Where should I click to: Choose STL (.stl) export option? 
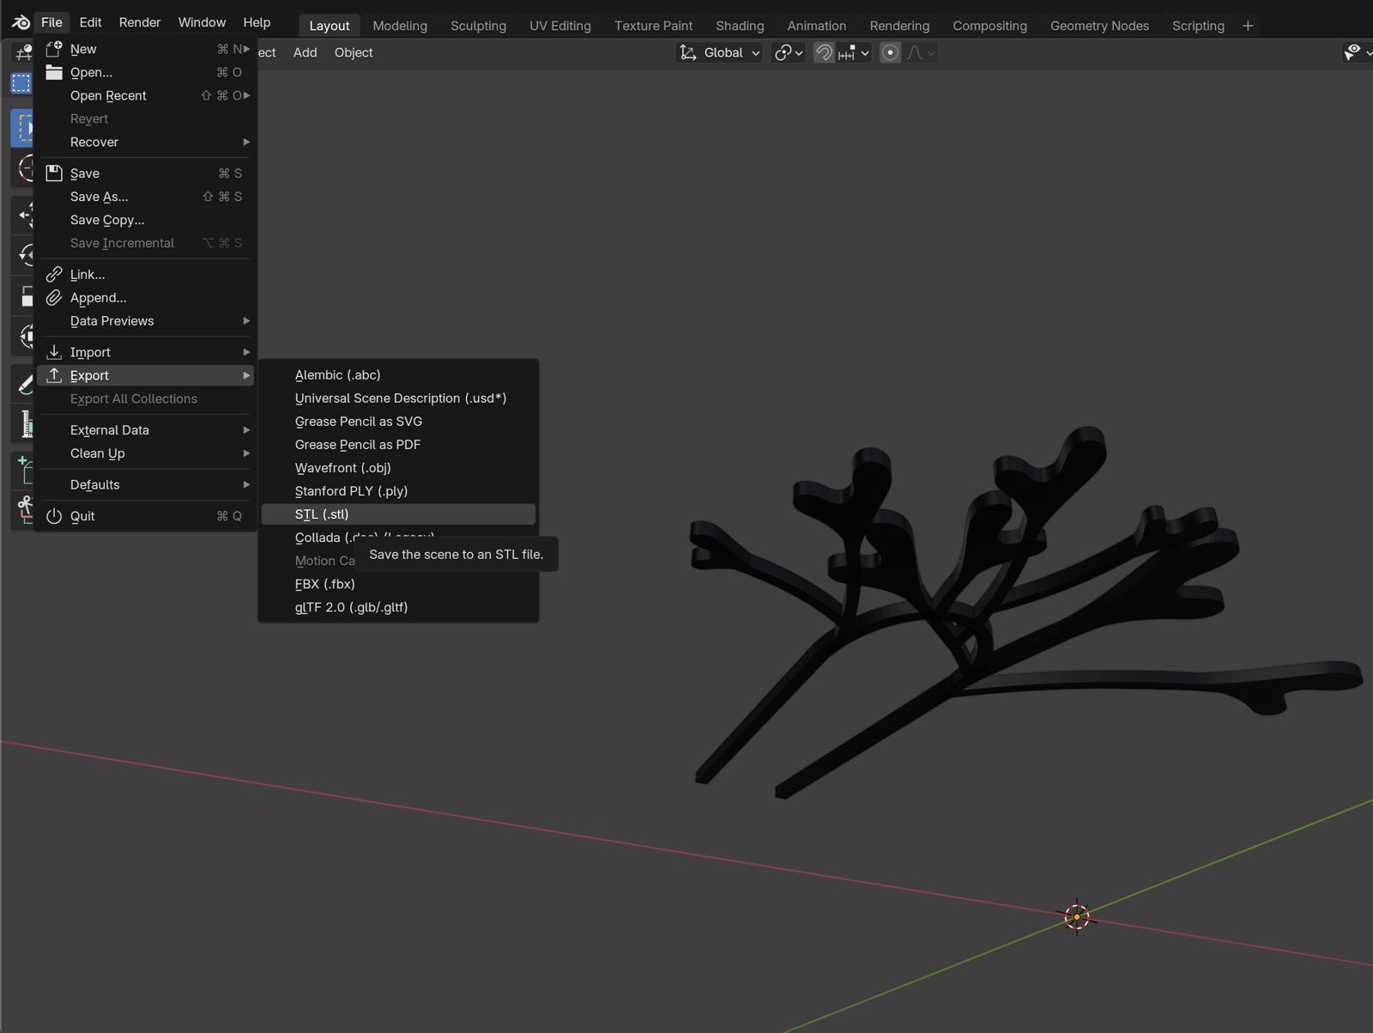[322, 514]
